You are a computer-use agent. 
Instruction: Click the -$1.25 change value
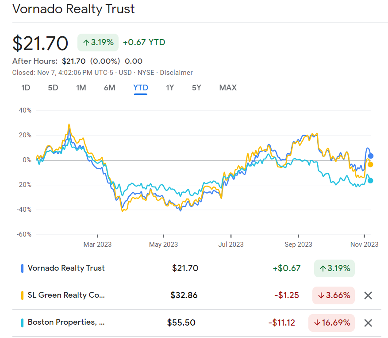[x=287, y=295]
